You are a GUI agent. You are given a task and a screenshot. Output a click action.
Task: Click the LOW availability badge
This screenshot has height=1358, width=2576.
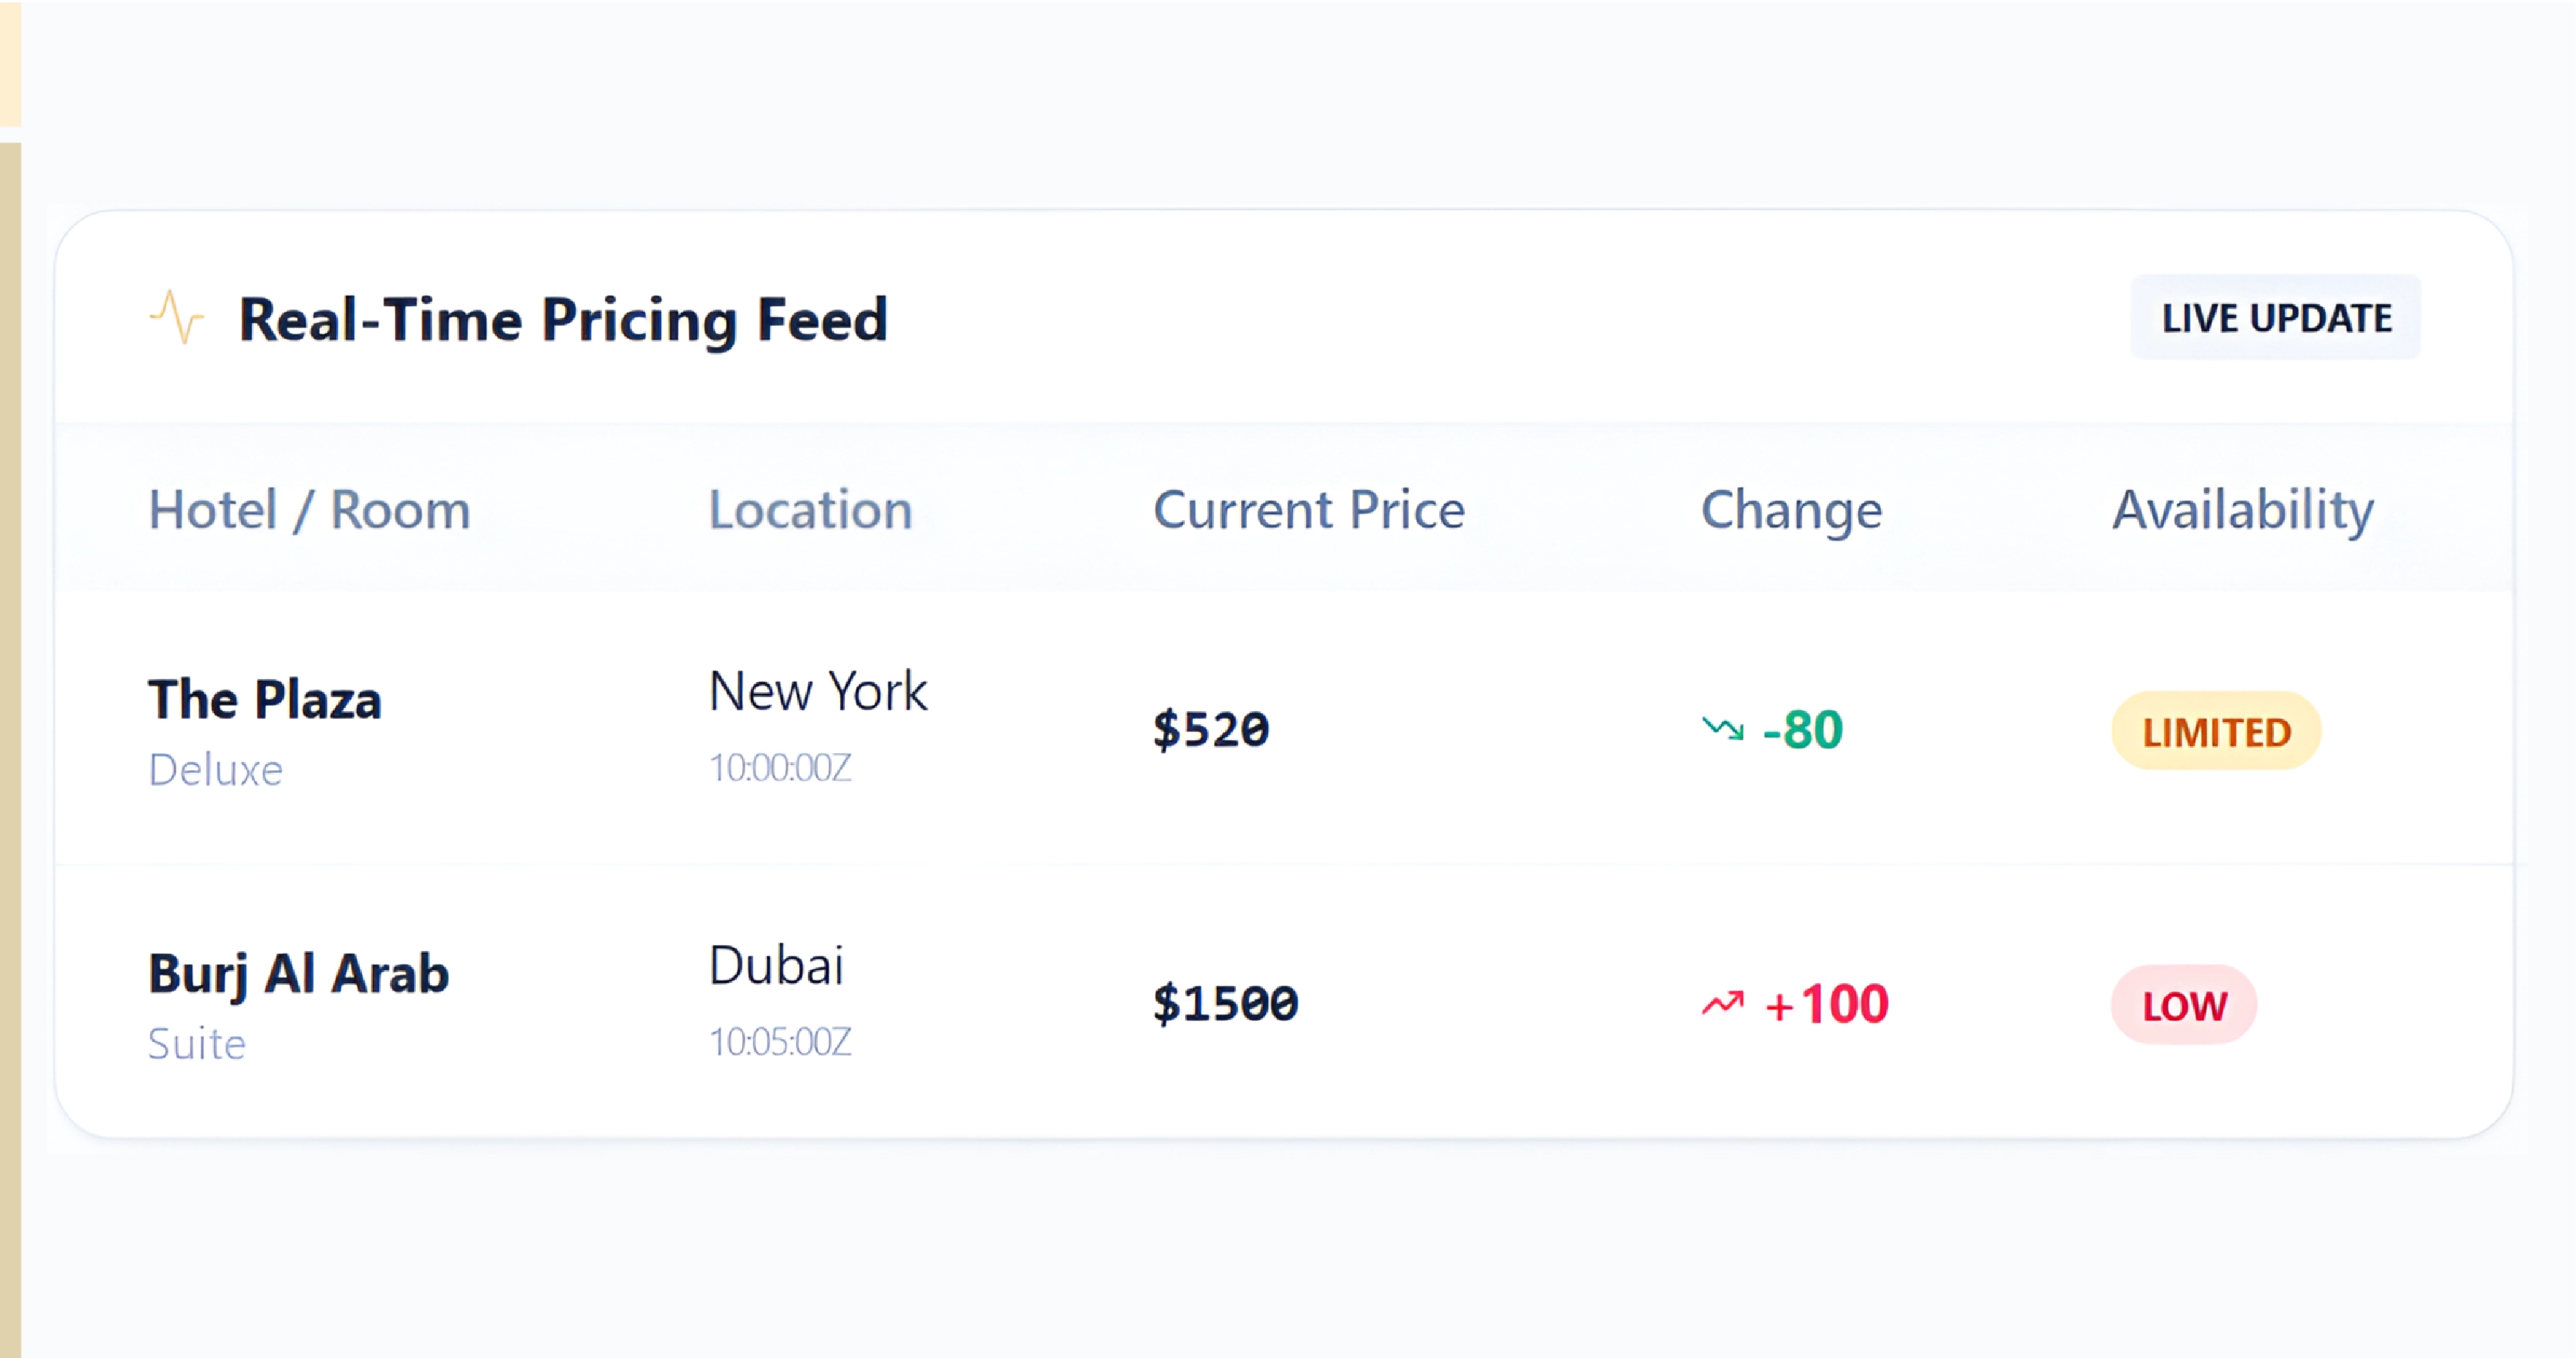[x=2183, y=1004]
